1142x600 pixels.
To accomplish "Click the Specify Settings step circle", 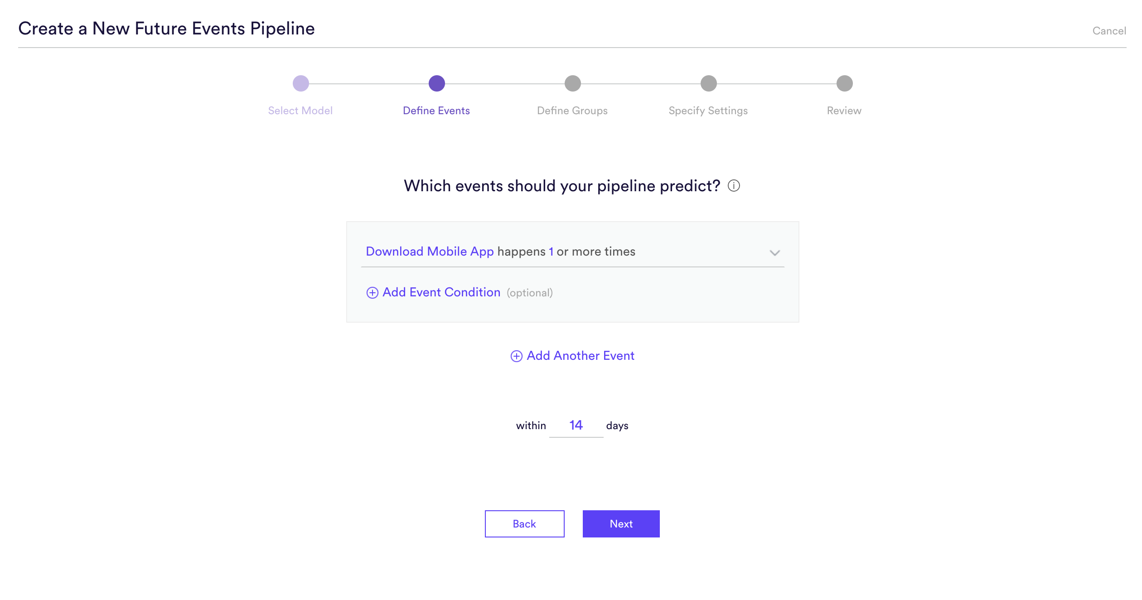I will click(x=709, y=83).
